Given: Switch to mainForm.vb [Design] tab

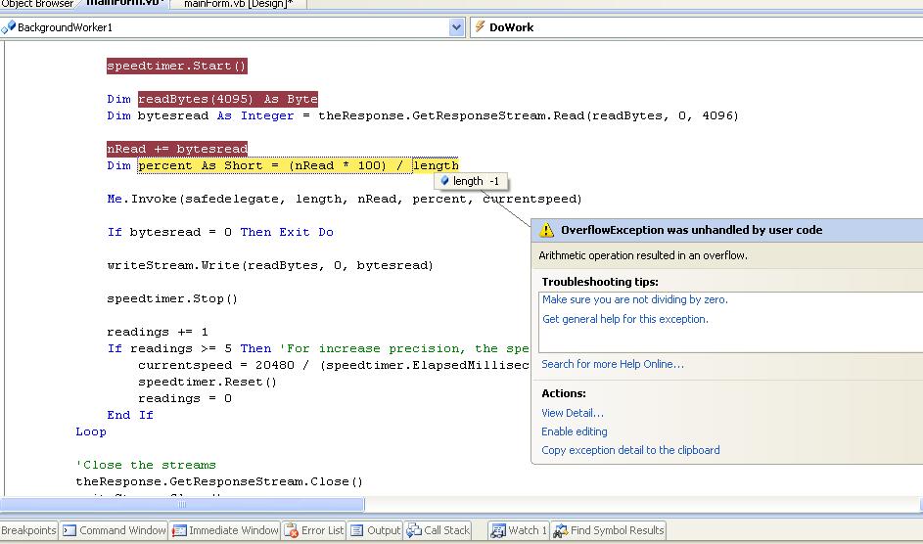Looking at the screenshot, I should [239, 4].
